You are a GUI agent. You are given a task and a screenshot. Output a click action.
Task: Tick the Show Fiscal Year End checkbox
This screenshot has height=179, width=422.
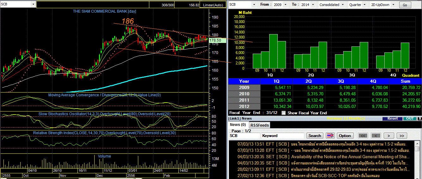283,113
